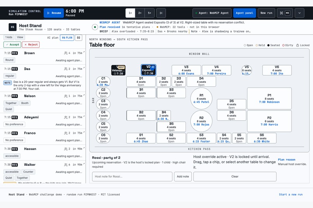Resume the paused simulation
This screenshot has width=313, height=208.
tap(54, 13)
